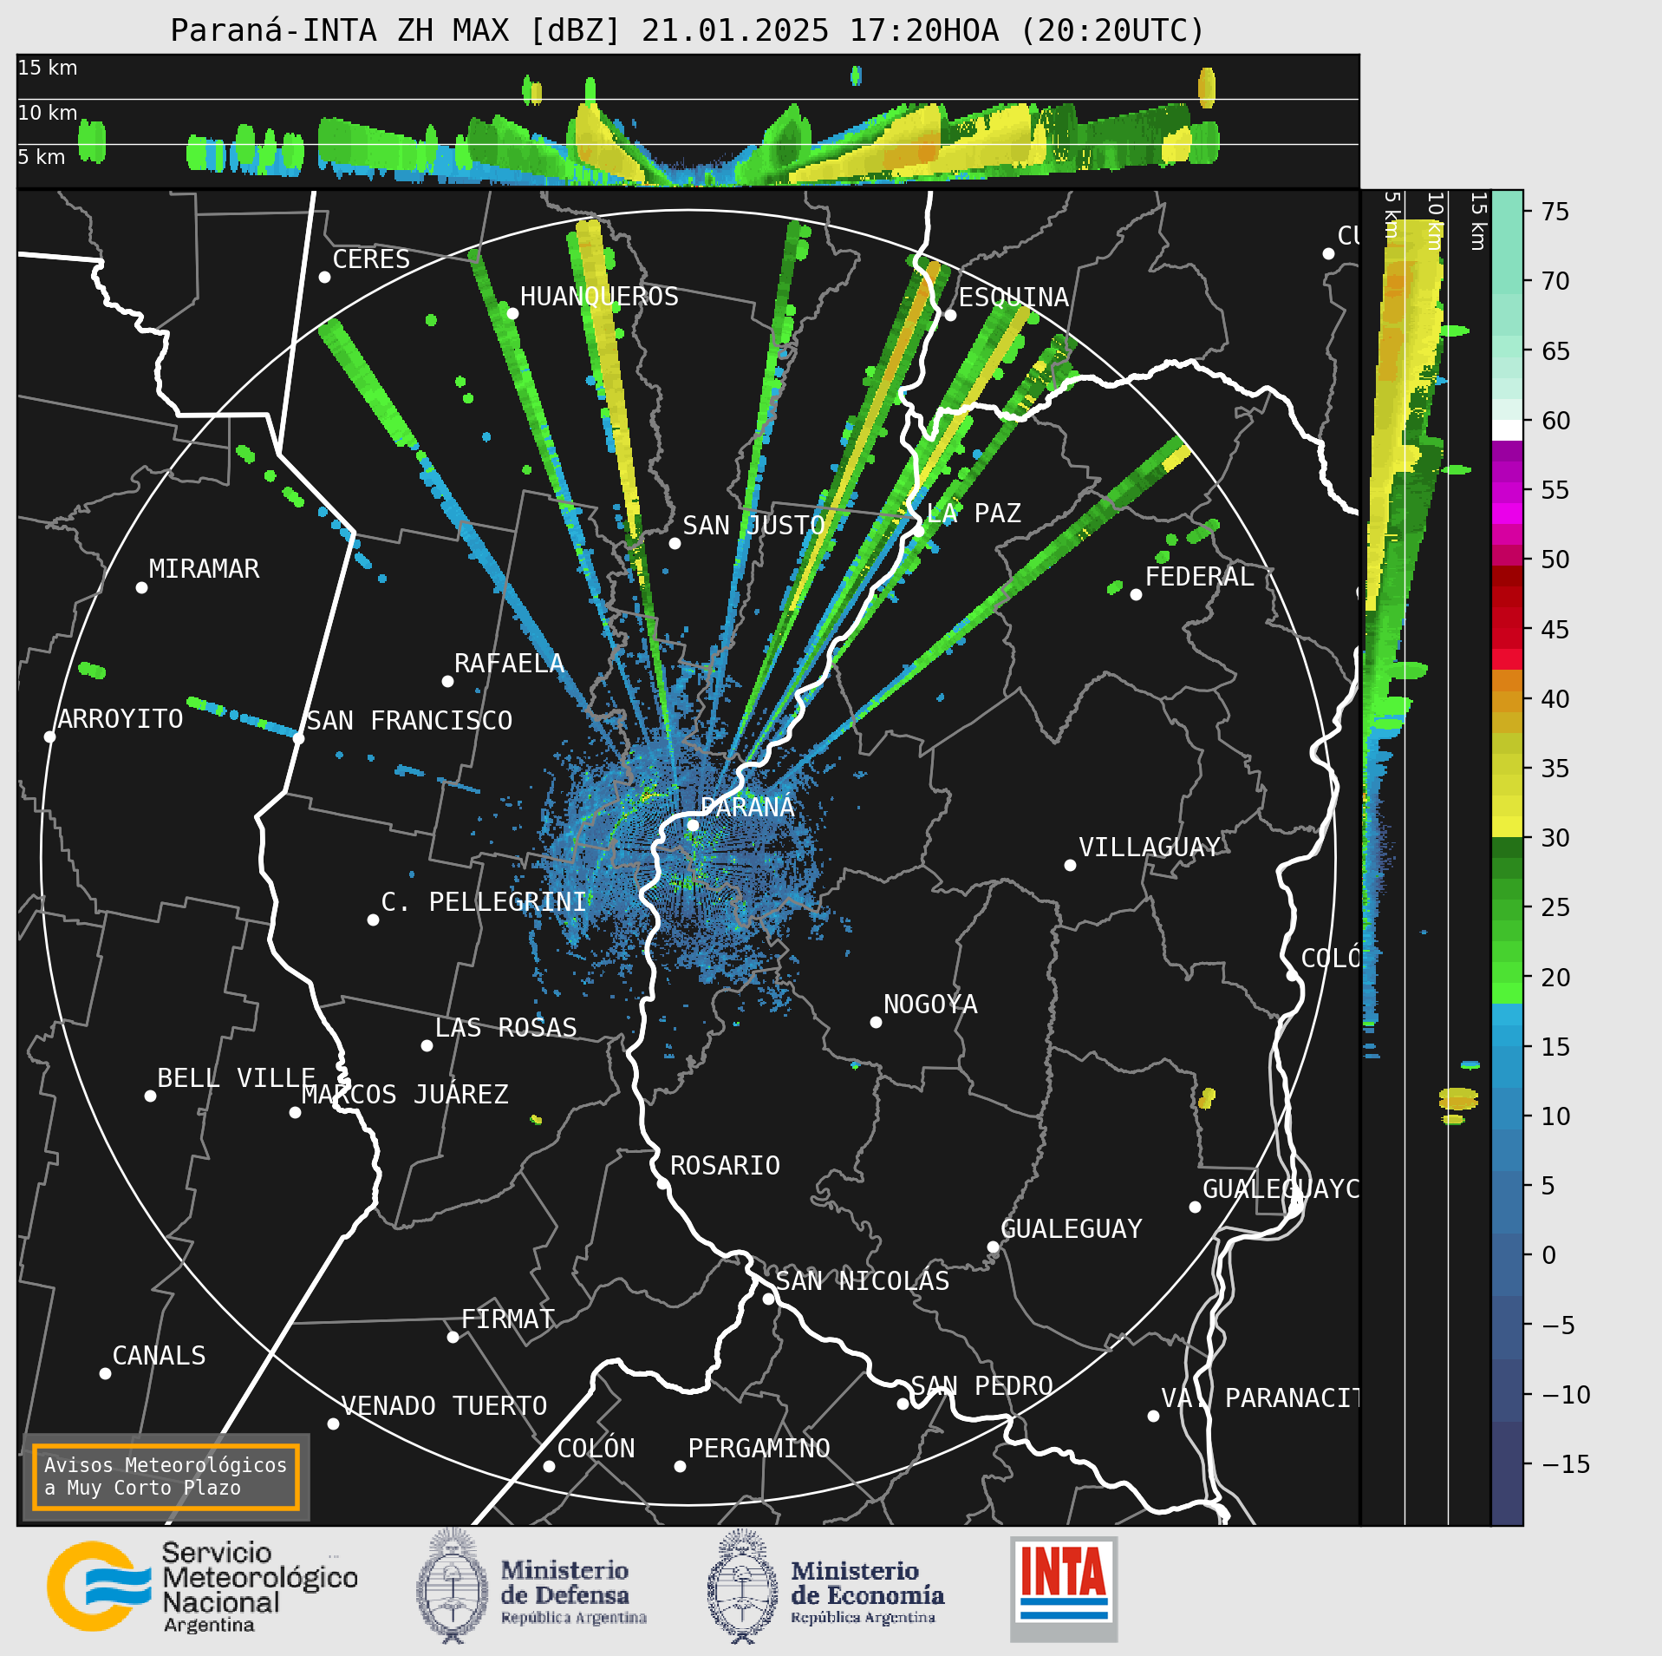Click the PERGAMINO city label

pyautogui.click(x=759, y=1448)
